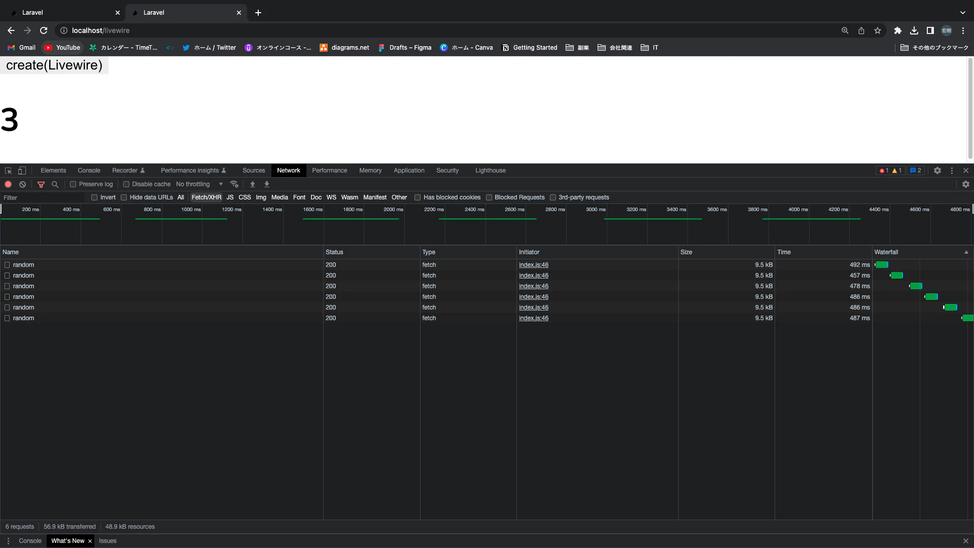
Task: Select the Fetch/XHR filter
Action: point(206,197)
